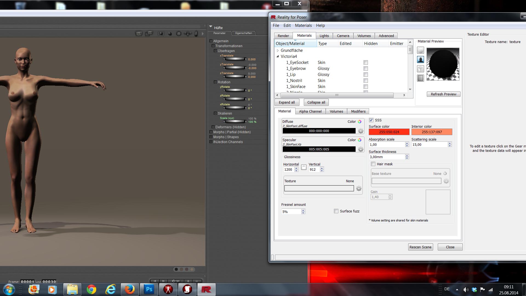This screenshot has height=296, width=526.
Task: Toggle the glossiness horizontal-vertical link icon
Action: click(x=304, y=167)
